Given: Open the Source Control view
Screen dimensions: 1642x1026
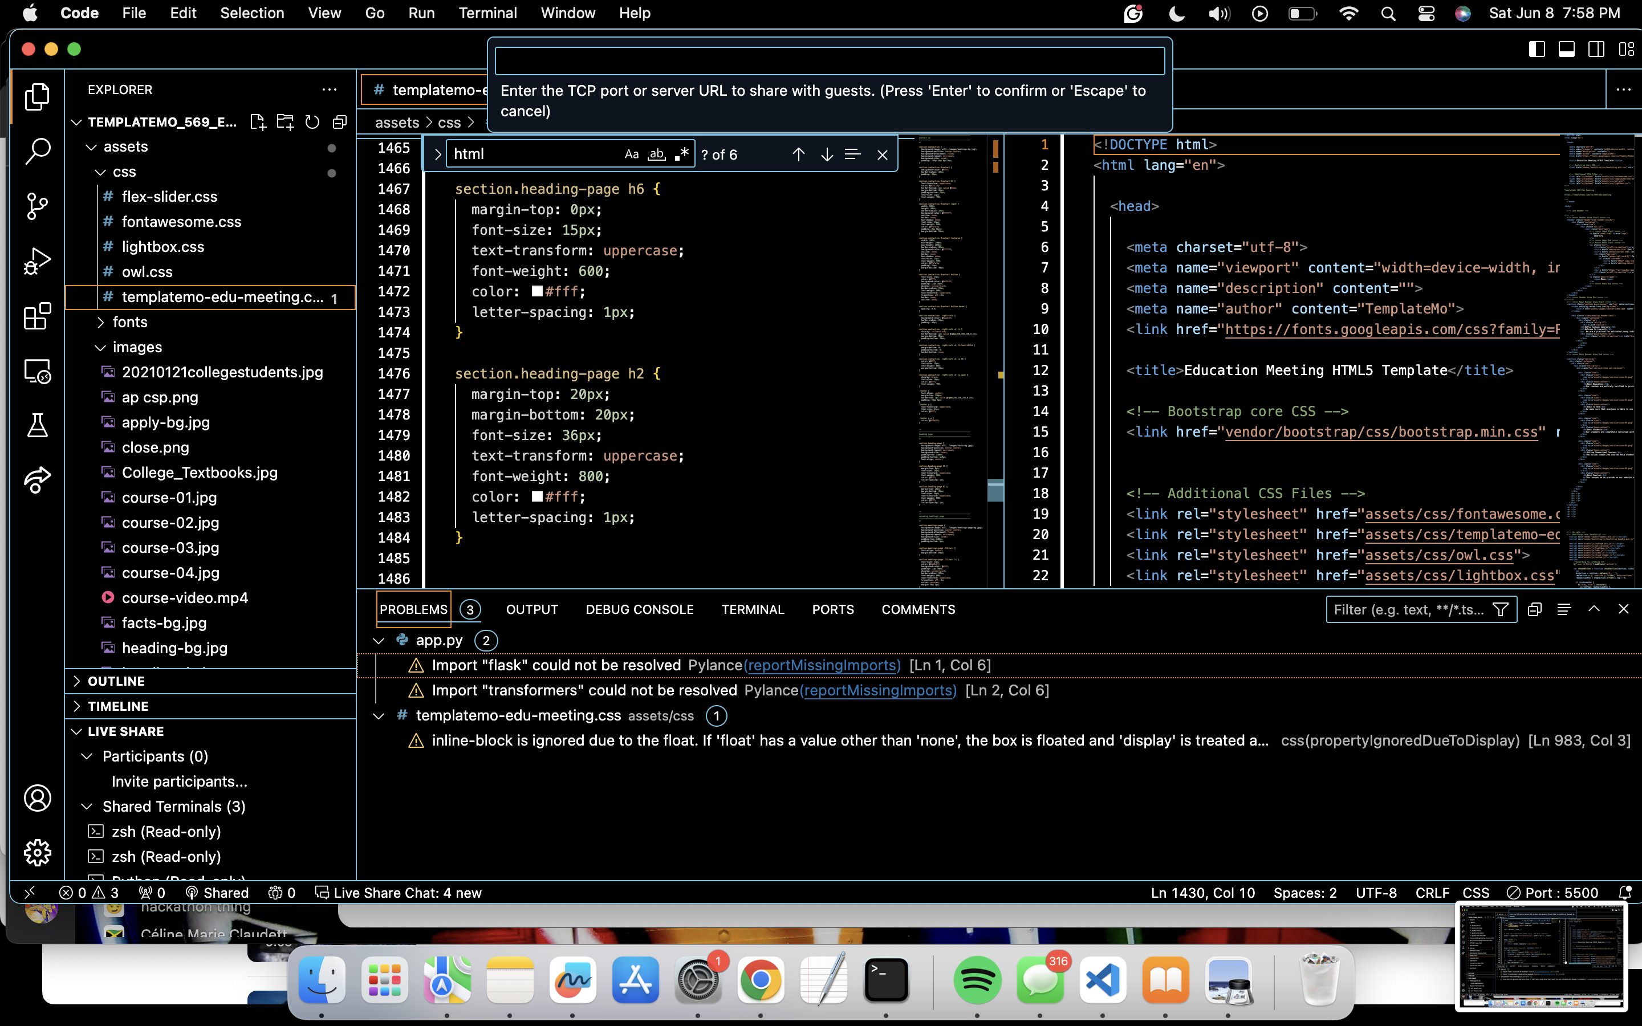Looking at the screenshot, I should (37, 206).
